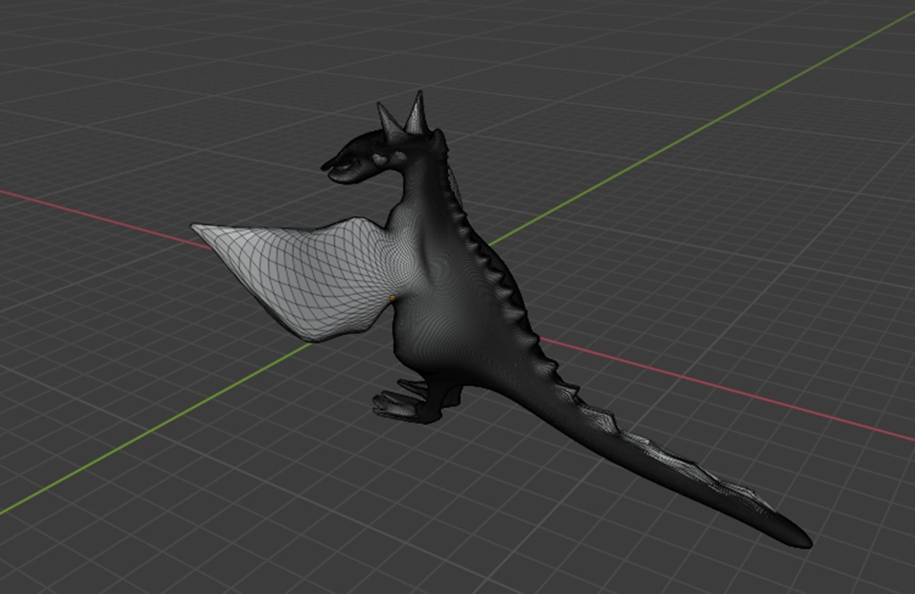Click the orange origin point on dragon
Screen dimensions: 915x594
click(393, 298)
